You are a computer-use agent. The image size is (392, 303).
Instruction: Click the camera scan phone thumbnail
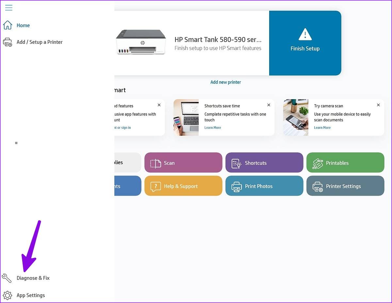(x=296, y=117)
